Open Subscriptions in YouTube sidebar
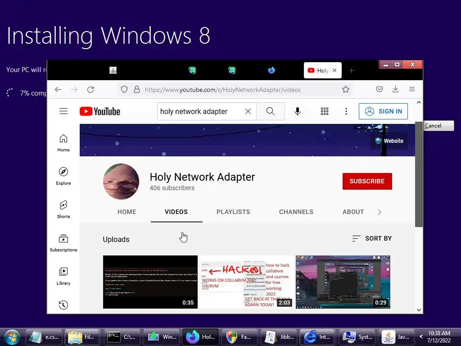Screen dimensions: 461x346 click(63, 243)
